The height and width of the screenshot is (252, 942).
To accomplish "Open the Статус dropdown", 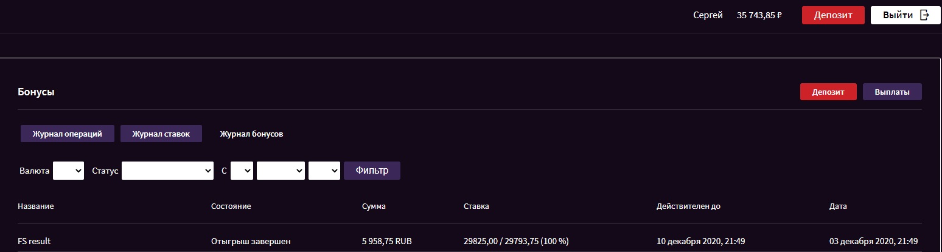I will coord(167,171).
